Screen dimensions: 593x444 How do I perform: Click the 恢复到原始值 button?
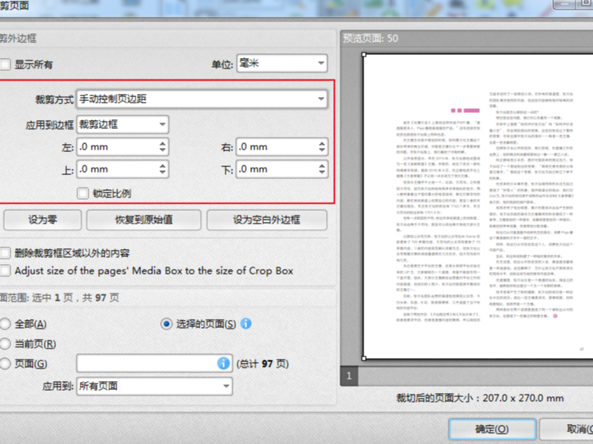click(143, 220)
